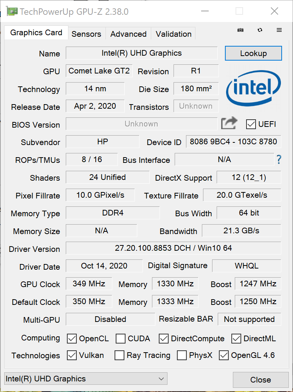Viewport: 293px width, 392px height.
Task: Click the Driver Version text field
Action: (173, 248)
